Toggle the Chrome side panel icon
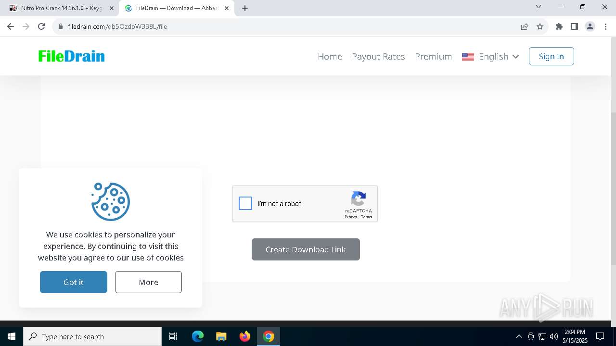Viewport: 616px width, 346px height. click(575, 26)
